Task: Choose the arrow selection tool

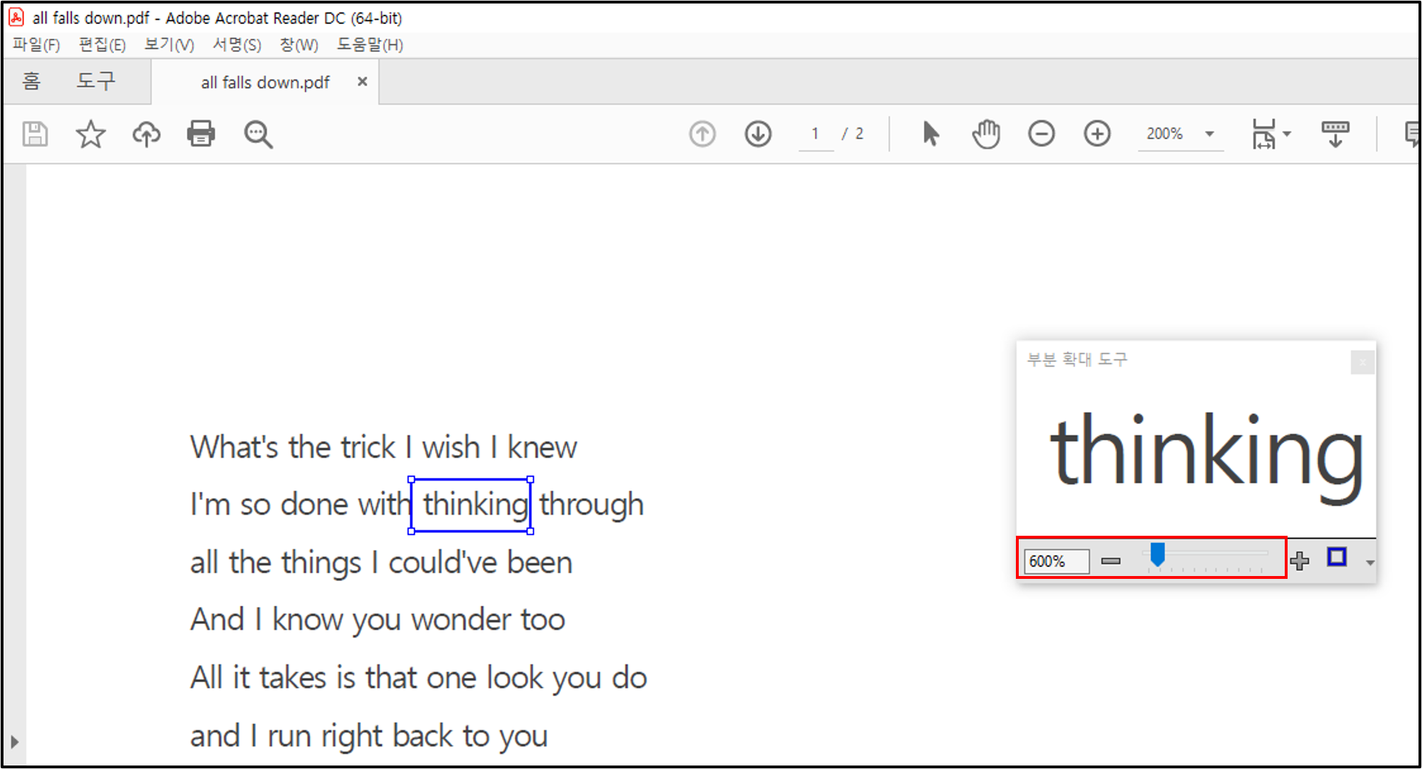Action: click(930, 134)
